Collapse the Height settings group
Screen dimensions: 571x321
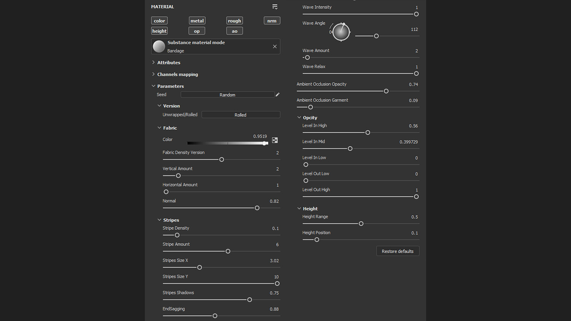pos(299,208)
